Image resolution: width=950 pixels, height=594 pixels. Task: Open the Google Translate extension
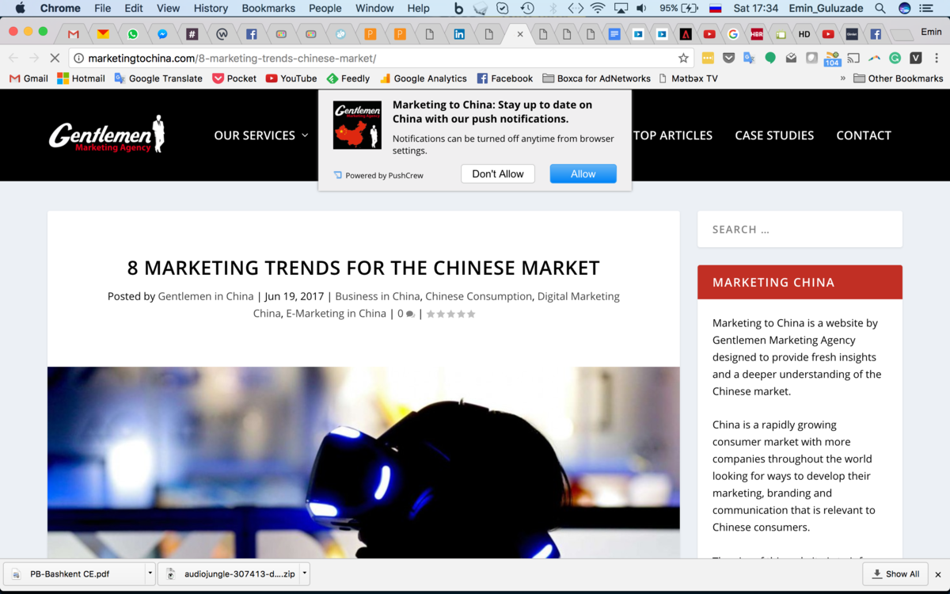(x=750, y=58)
